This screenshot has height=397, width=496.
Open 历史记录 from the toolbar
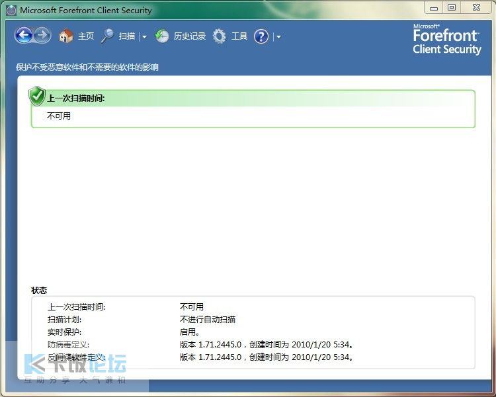pyautogui.click(x=190, y=36)
